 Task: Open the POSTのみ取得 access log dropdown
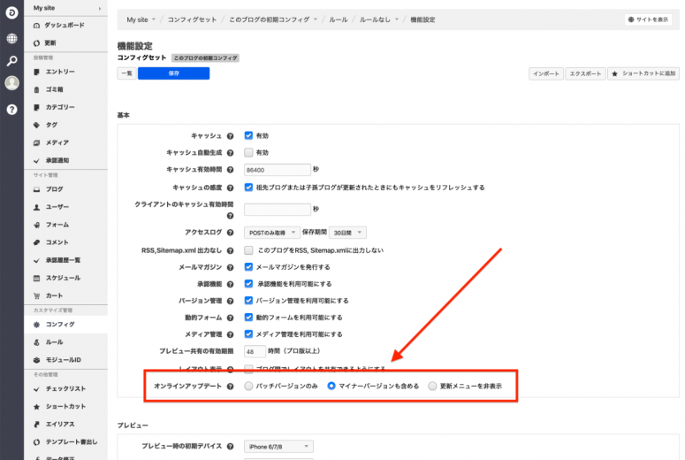(x=271, y=233)
